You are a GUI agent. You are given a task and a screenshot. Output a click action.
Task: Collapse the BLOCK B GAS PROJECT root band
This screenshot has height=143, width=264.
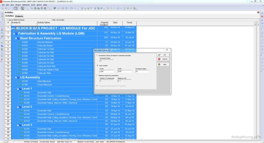point(12,28)
